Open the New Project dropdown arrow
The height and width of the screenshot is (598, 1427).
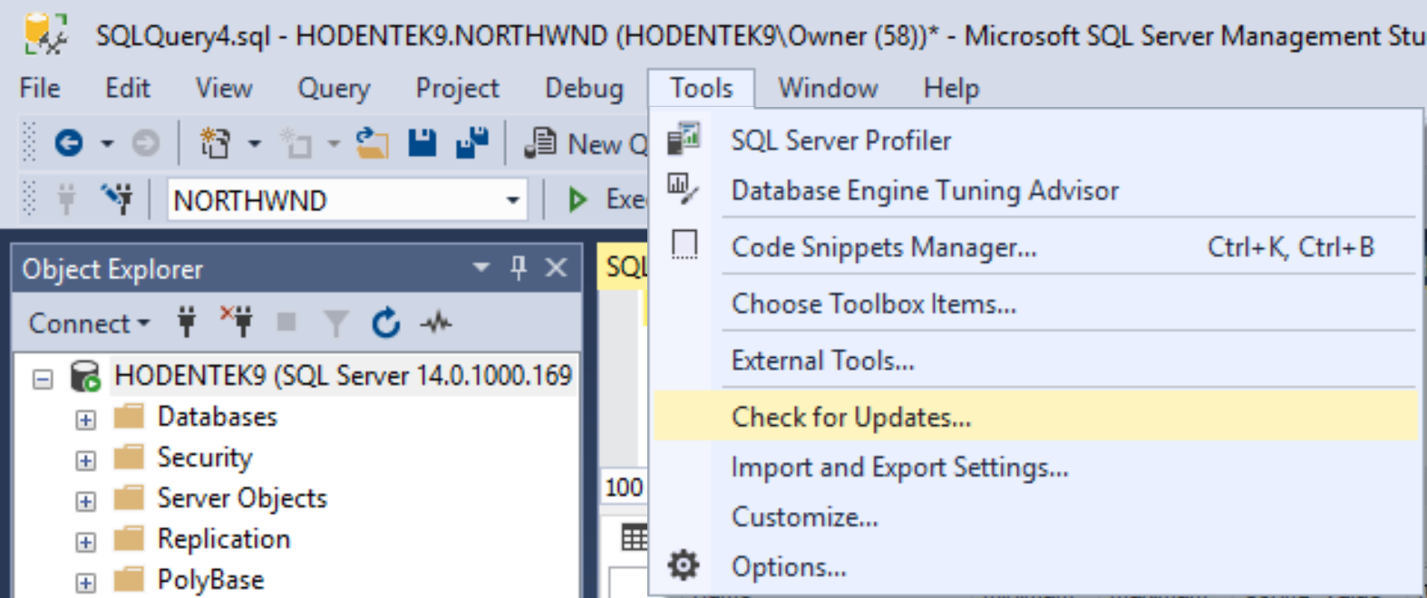(255, 143)
